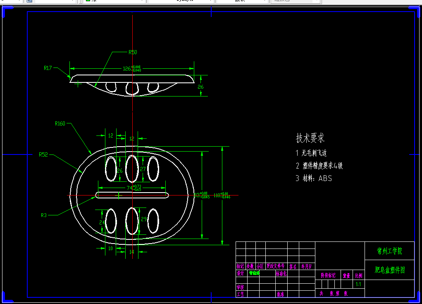This screenshot has height=304, width=422.
Task: Select note line 3 材料: ABS
Action: point(314,179)
